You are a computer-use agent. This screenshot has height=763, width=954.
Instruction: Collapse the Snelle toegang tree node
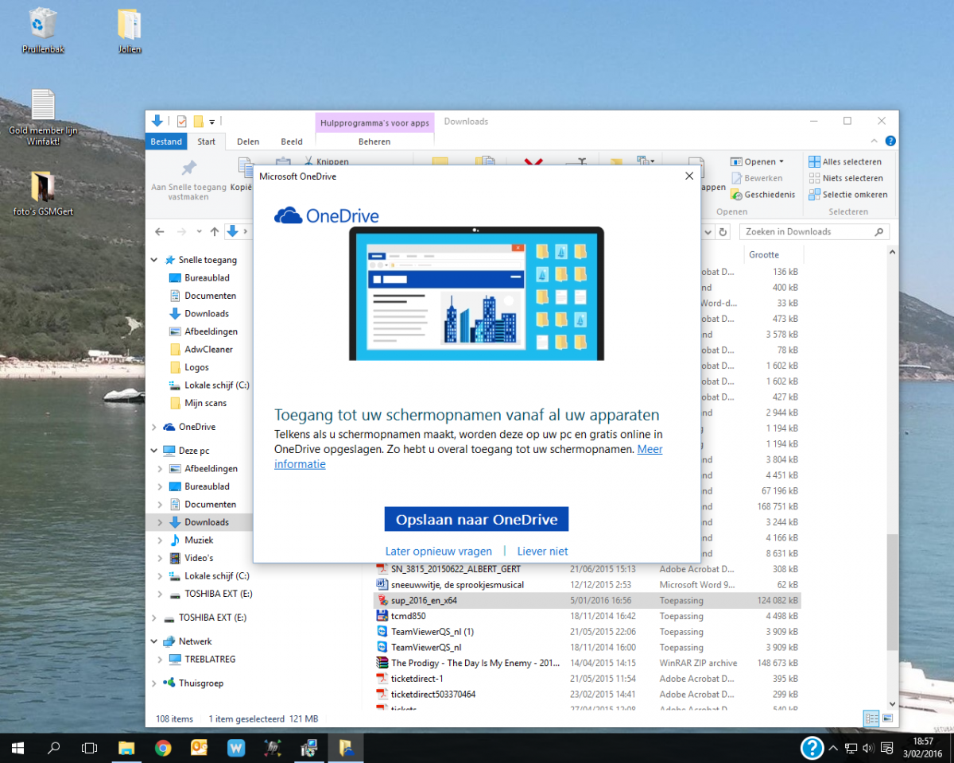click(153, 260)
